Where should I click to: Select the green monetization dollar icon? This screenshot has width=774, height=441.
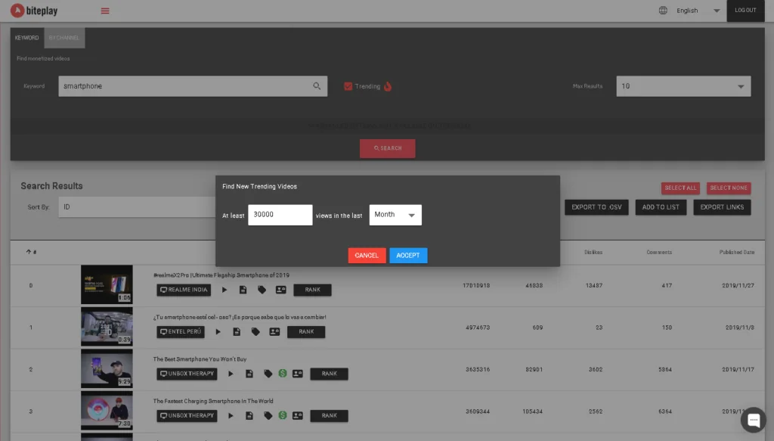point(283,374)
